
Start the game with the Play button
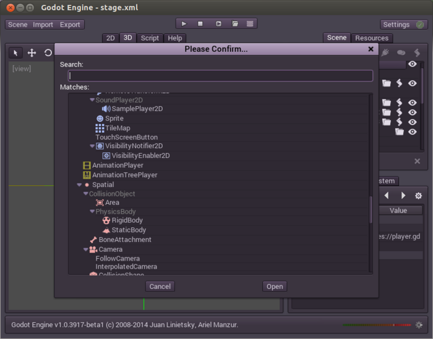click(x=184, y=24)
